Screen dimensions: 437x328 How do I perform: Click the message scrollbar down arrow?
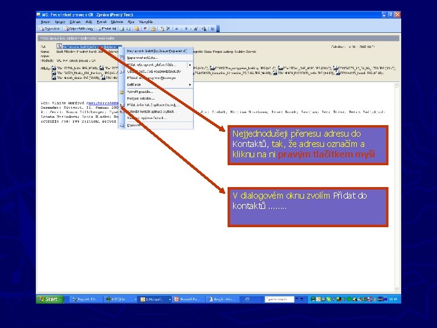396,289
